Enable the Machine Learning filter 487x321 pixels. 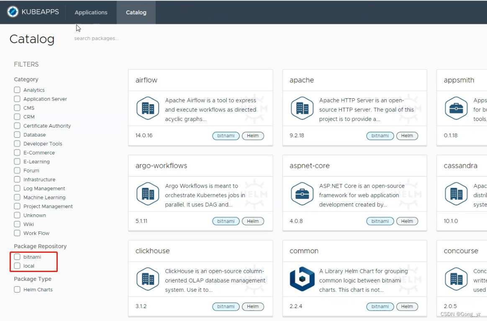[17, 197]
